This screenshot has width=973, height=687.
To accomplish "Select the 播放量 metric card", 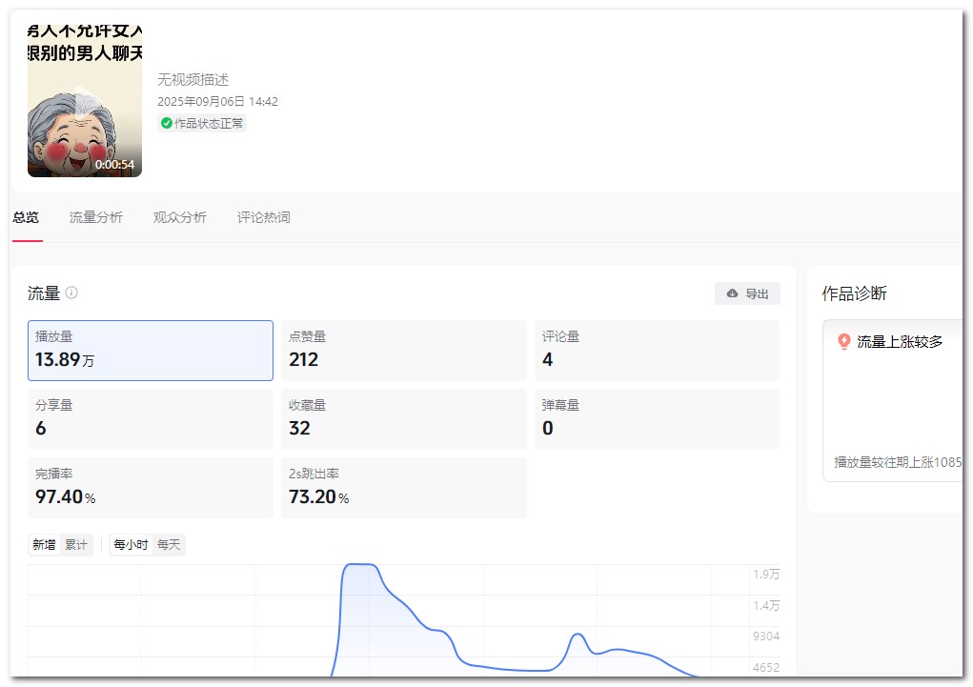I will pyautogui.click(x=151, y=351).
